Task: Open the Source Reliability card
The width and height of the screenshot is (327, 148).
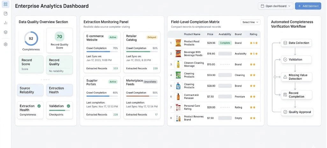Action: (x=30, y=90)
